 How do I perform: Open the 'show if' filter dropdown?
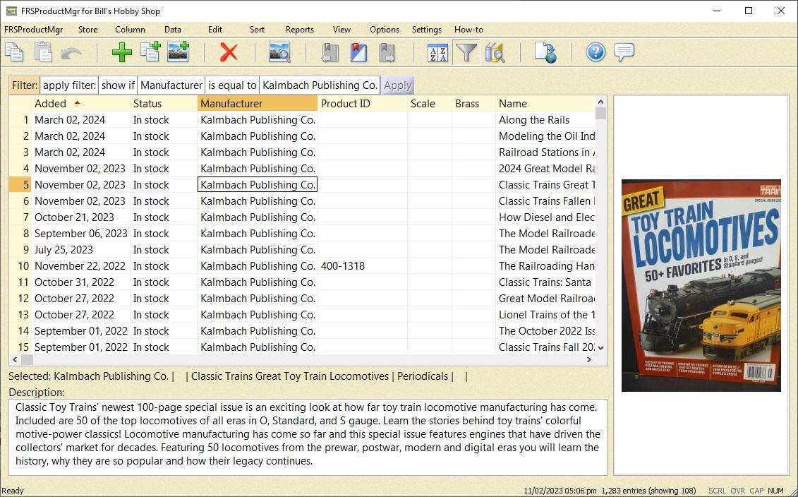(118, 85)
